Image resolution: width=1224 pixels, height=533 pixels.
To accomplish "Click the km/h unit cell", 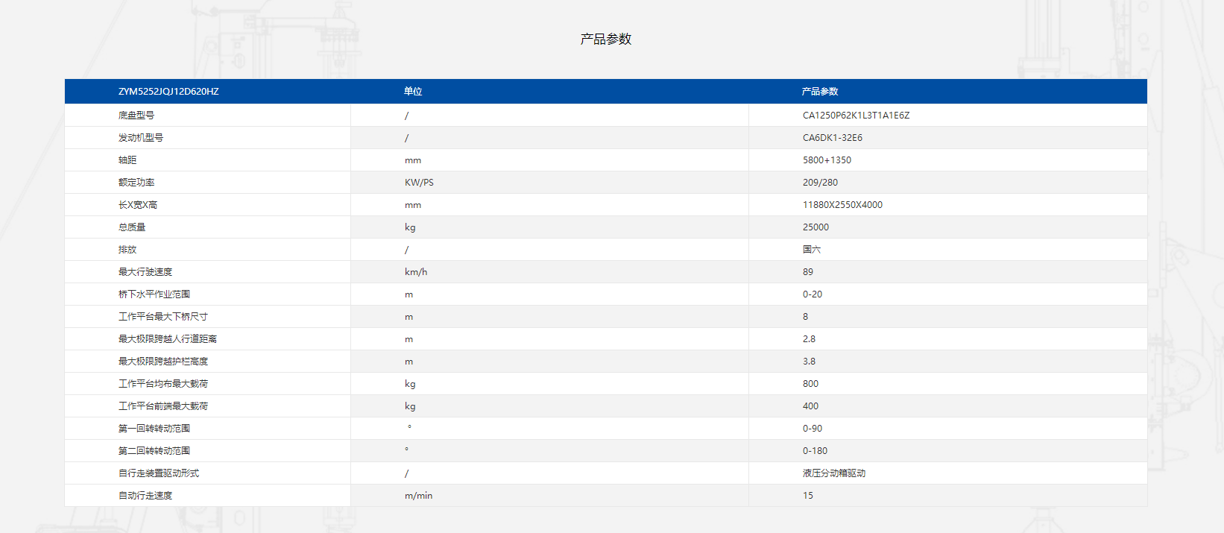I will tap(416, 272).
